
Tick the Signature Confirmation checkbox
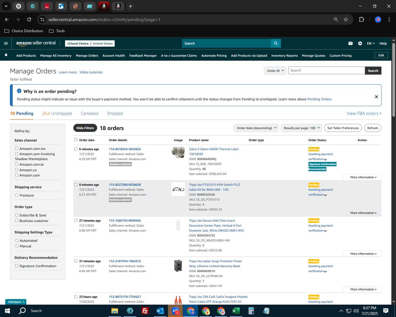(x=17, y=266)
